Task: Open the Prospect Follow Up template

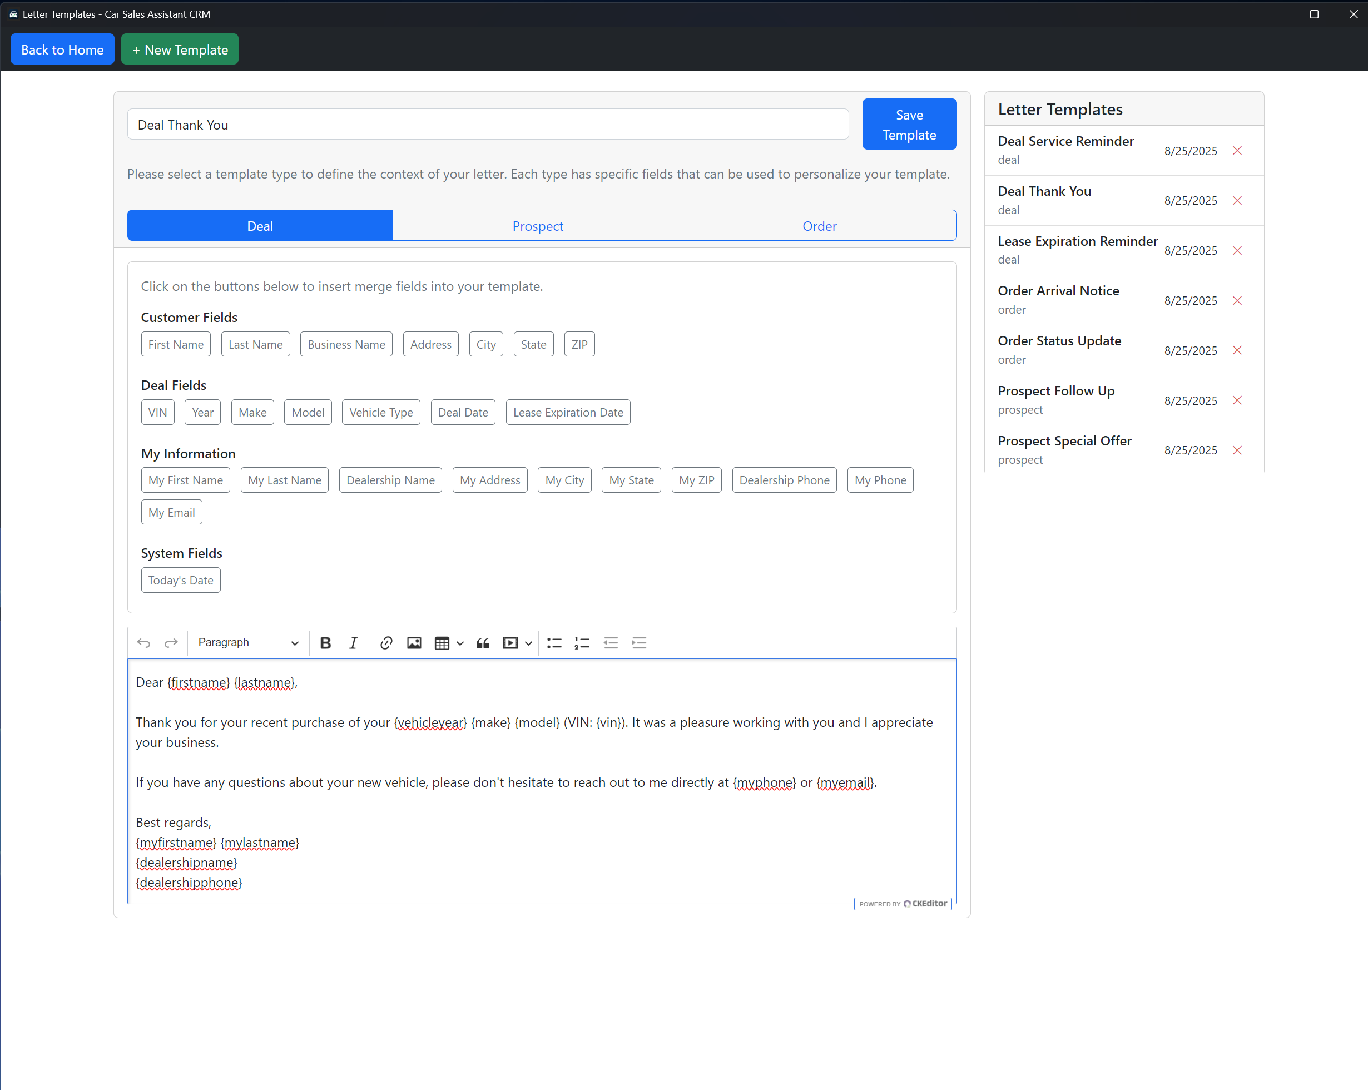Action: [x=1056, y=391]
